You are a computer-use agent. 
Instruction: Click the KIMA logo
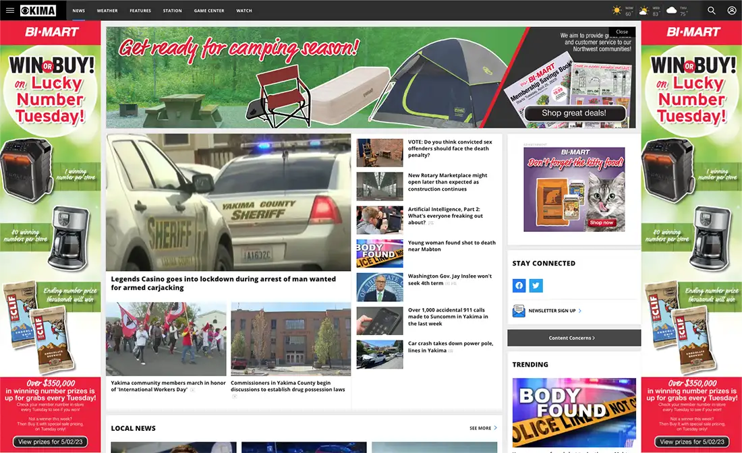pyautogui.click(x=38, y=10)
